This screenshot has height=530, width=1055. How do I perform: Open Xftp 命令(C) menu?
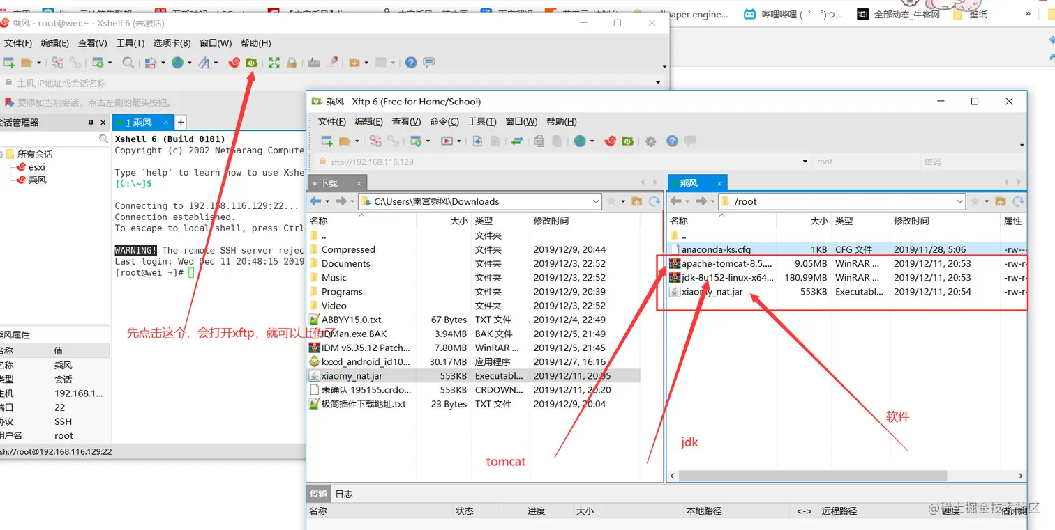pyautogui.click(x=444, y=121)
